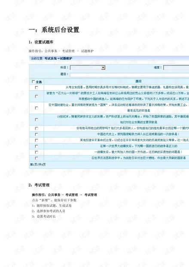This screenshot has height=267, width=189.
Task: Click the line 1：随即抽取试题，生成试卷
Action: [52, 205]
